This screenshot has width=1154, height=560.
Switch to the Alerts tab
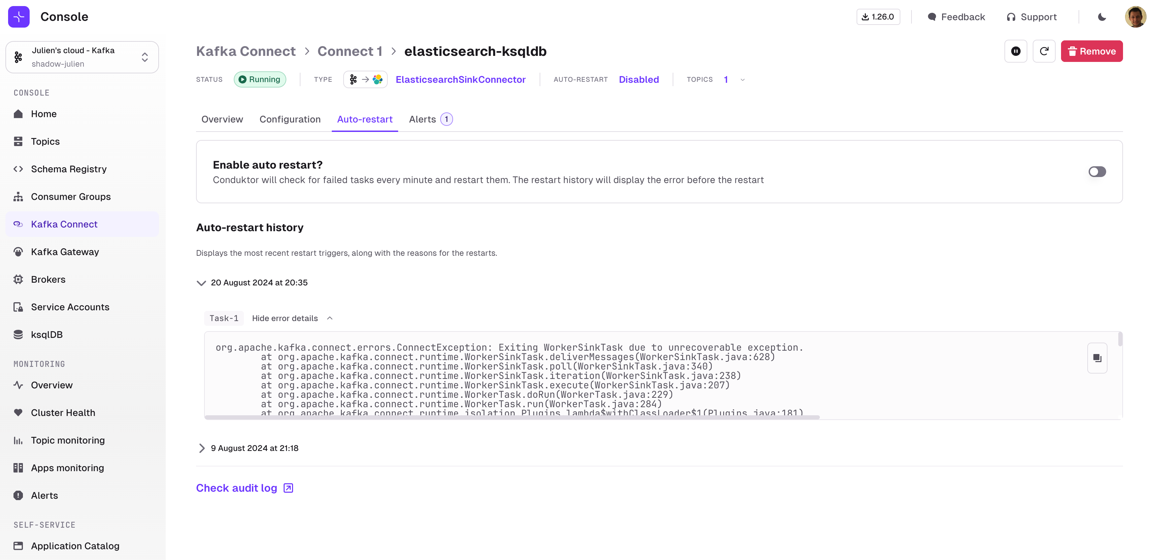tap(429, 119)
